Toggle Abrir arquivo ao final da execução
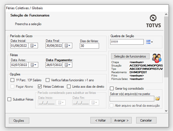173x131 pixels. [x=111, y=106]
